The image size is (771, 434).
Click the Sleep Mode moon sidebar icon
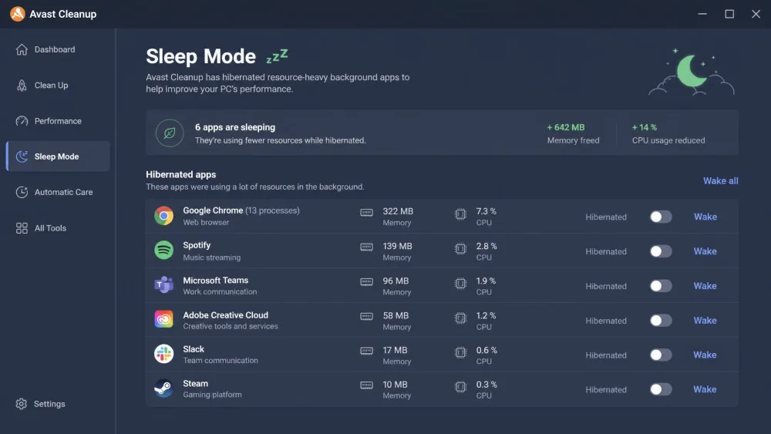(22, 156)
